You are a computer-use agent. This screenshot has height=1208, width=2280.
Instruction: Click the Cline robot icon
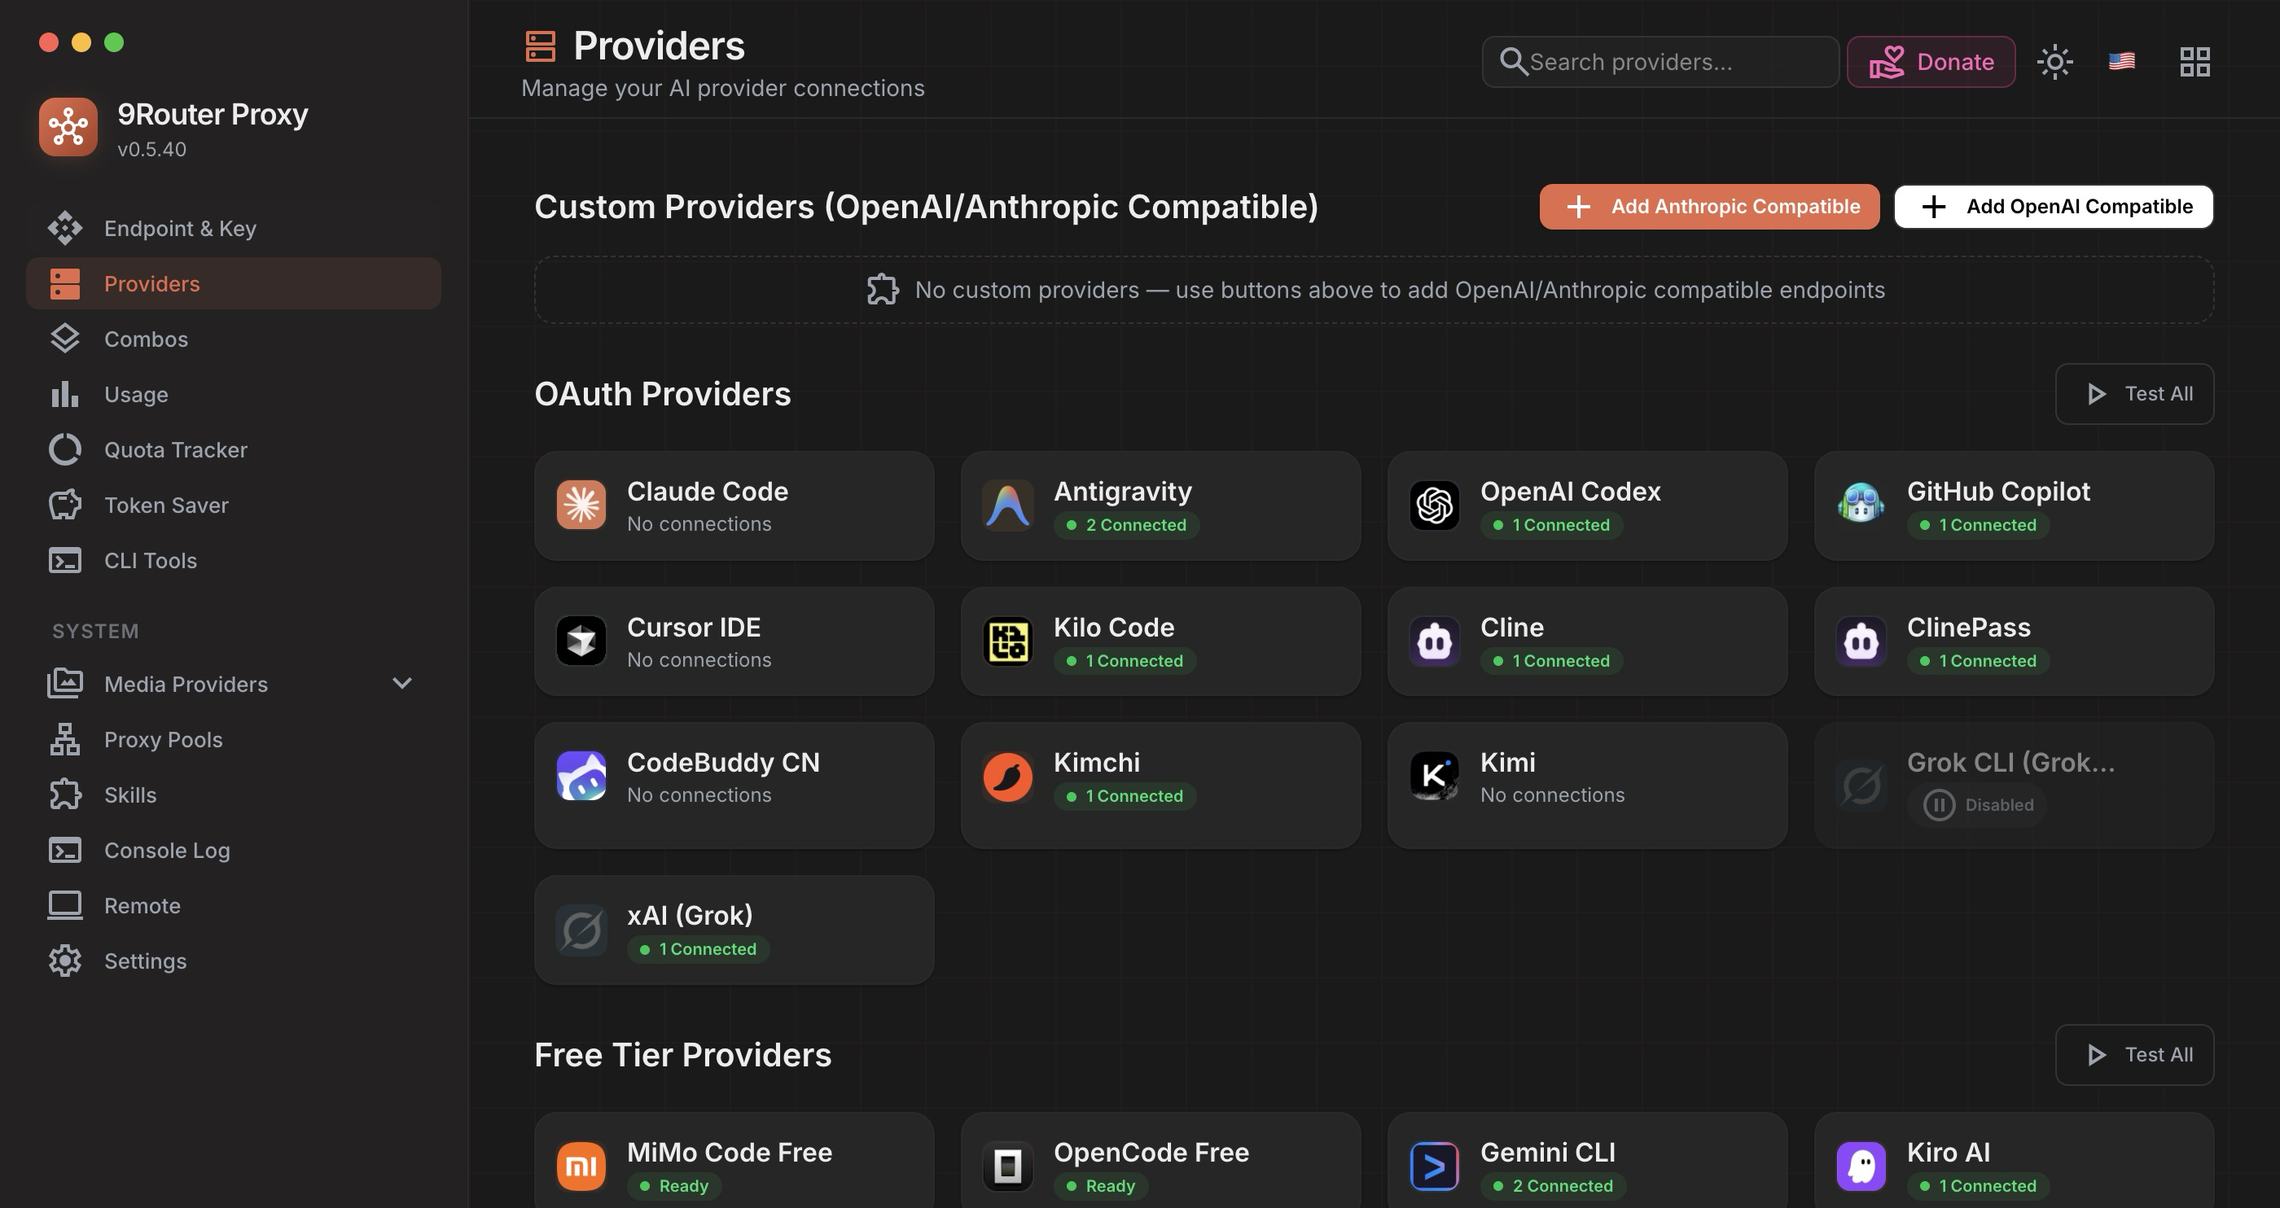pyautogui.click(x=1434, y=640)
